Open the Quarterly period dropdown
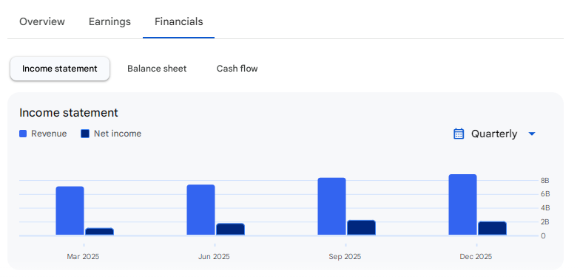This screenshot has width=580, height=279. click(494, 134)
